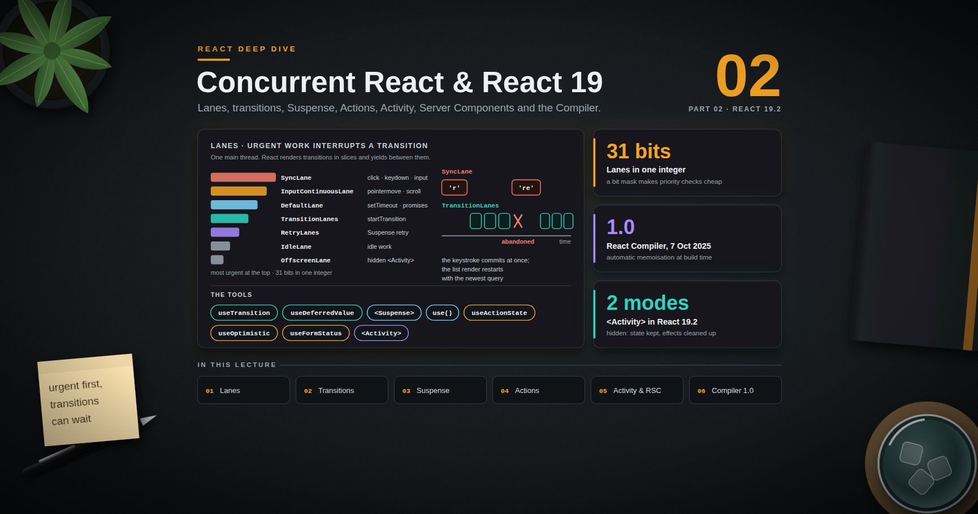Click the 'OffscreenLane' lane name
978x514 pixels.
tap(306, 261)
